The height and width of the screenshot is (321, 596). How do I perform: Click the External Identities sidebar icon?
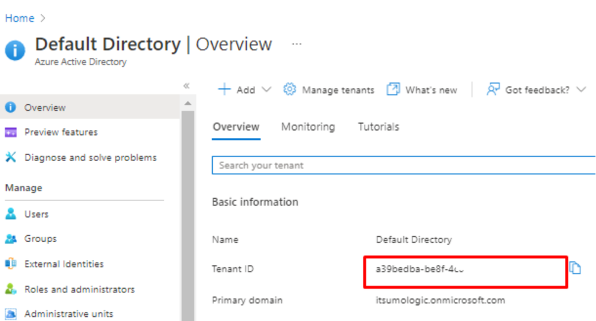[x=11, y=264]
